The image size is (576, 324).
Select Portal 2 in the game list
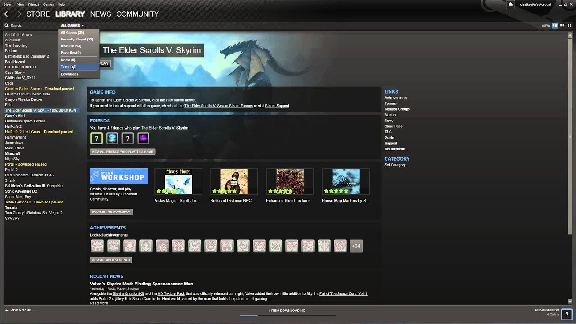[11, 170]
